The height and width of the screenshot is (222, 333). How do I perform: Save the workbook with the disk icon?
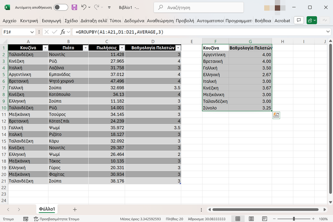[x=74, y=8]
